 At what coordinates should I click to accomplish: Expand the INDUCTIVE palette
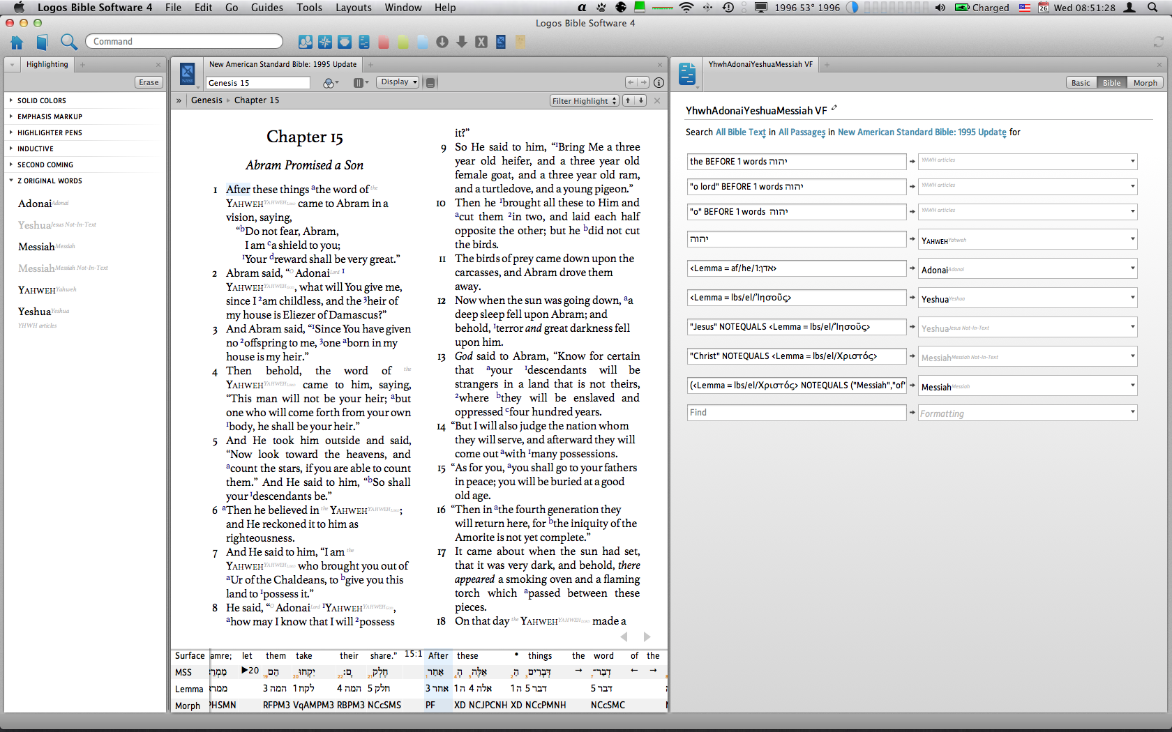[11, 148]
